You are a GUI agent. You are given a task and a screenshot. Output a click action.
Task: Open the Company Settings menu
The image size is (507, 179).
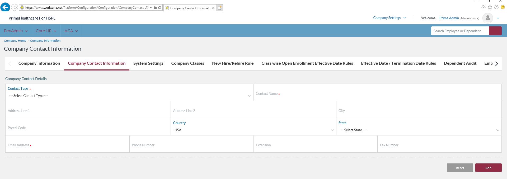(389, 18)
